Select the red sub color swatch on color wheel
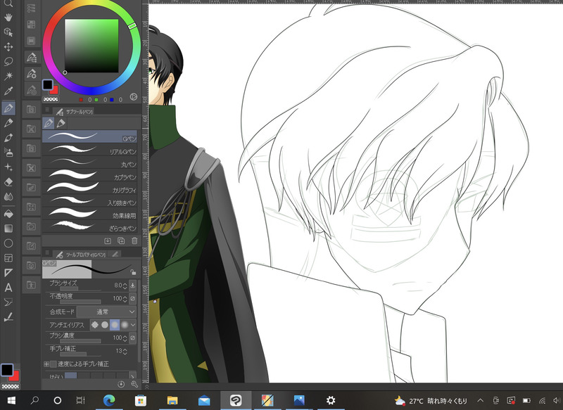 [55, 90]
